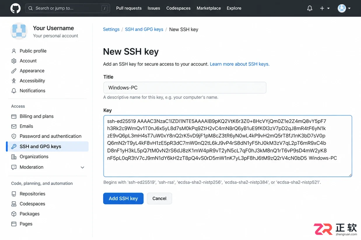Open the user avatar menu dropdown
The image size is (361, 240).
pyautogui.click(x=344, y=8)
